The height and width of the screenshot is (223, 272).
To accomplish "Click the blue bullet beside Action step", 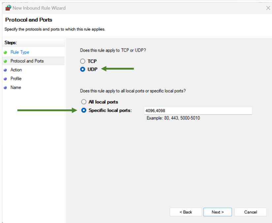I will (x=5, y=70).
